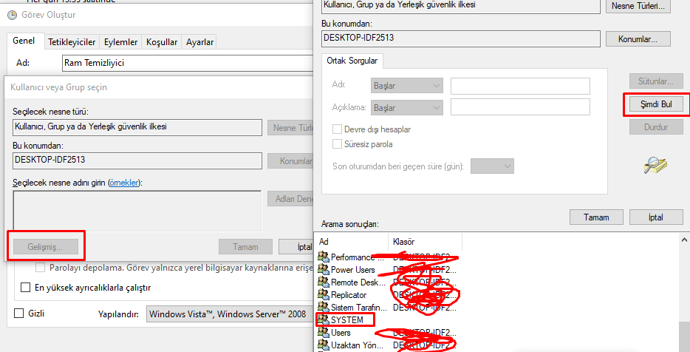Click Nesne Türleri in Kullanıcı veya Grup seçin
Image resolution: width=690 pixels, height=352 pixels.
pyautogui.click(x=290, y=128)
